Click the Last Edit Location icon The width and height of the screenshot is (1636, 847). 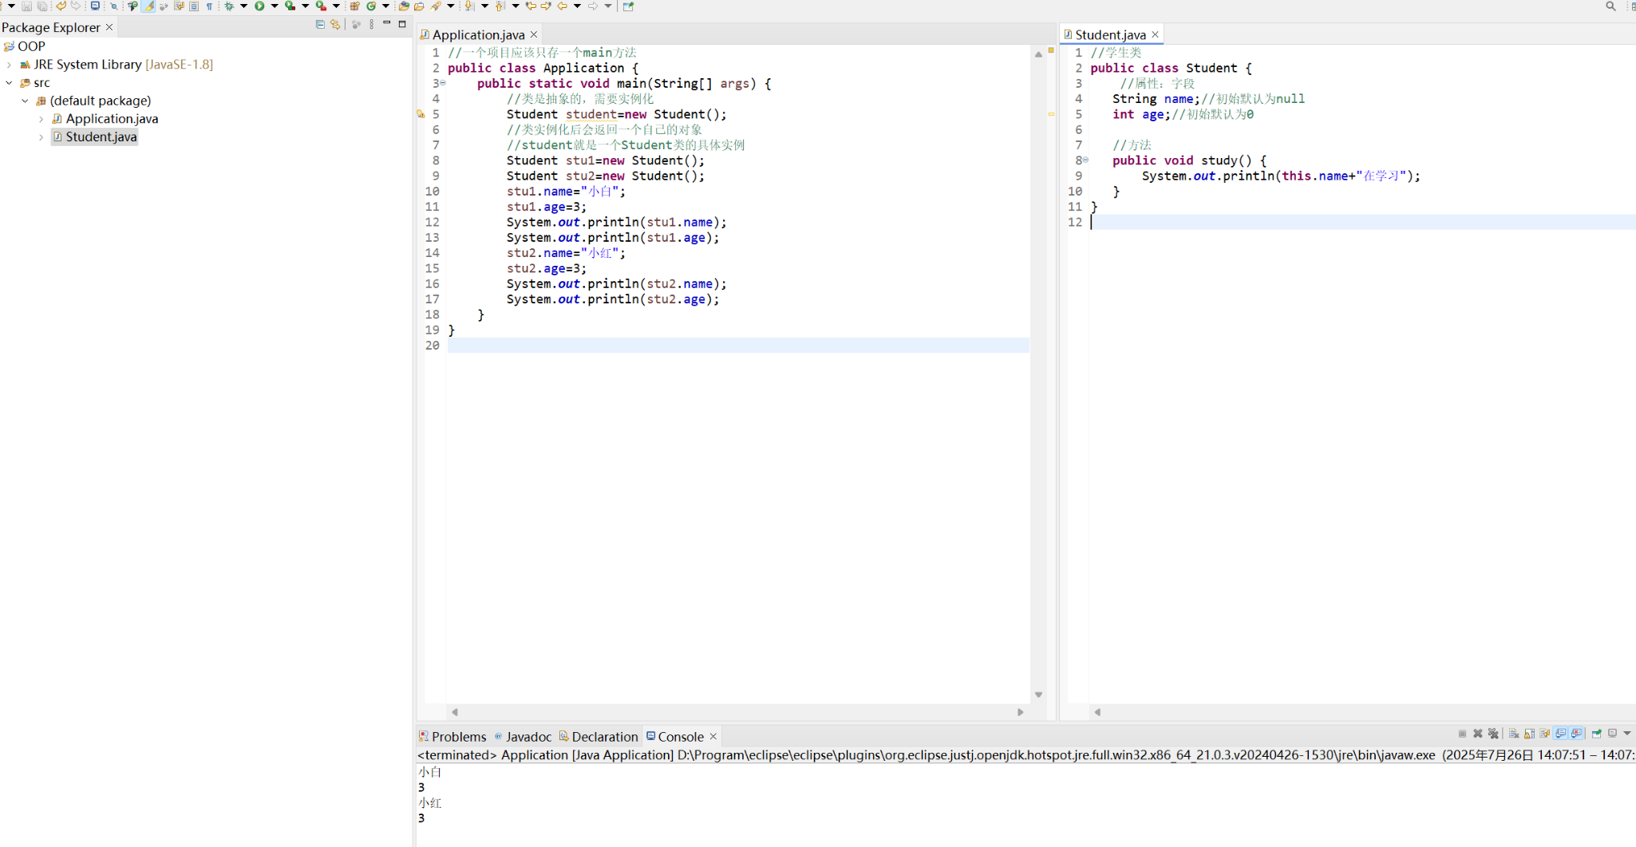(x=531, y=6)
